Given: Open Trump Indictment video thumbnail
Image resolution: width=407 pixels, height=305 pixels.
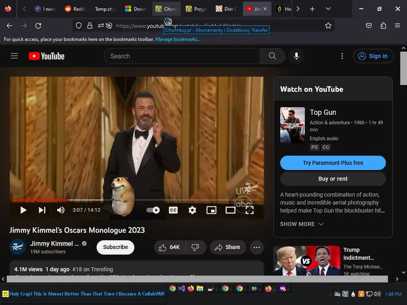Looking at the screenshot, I should pyautogui.click(x=307, y=261).
